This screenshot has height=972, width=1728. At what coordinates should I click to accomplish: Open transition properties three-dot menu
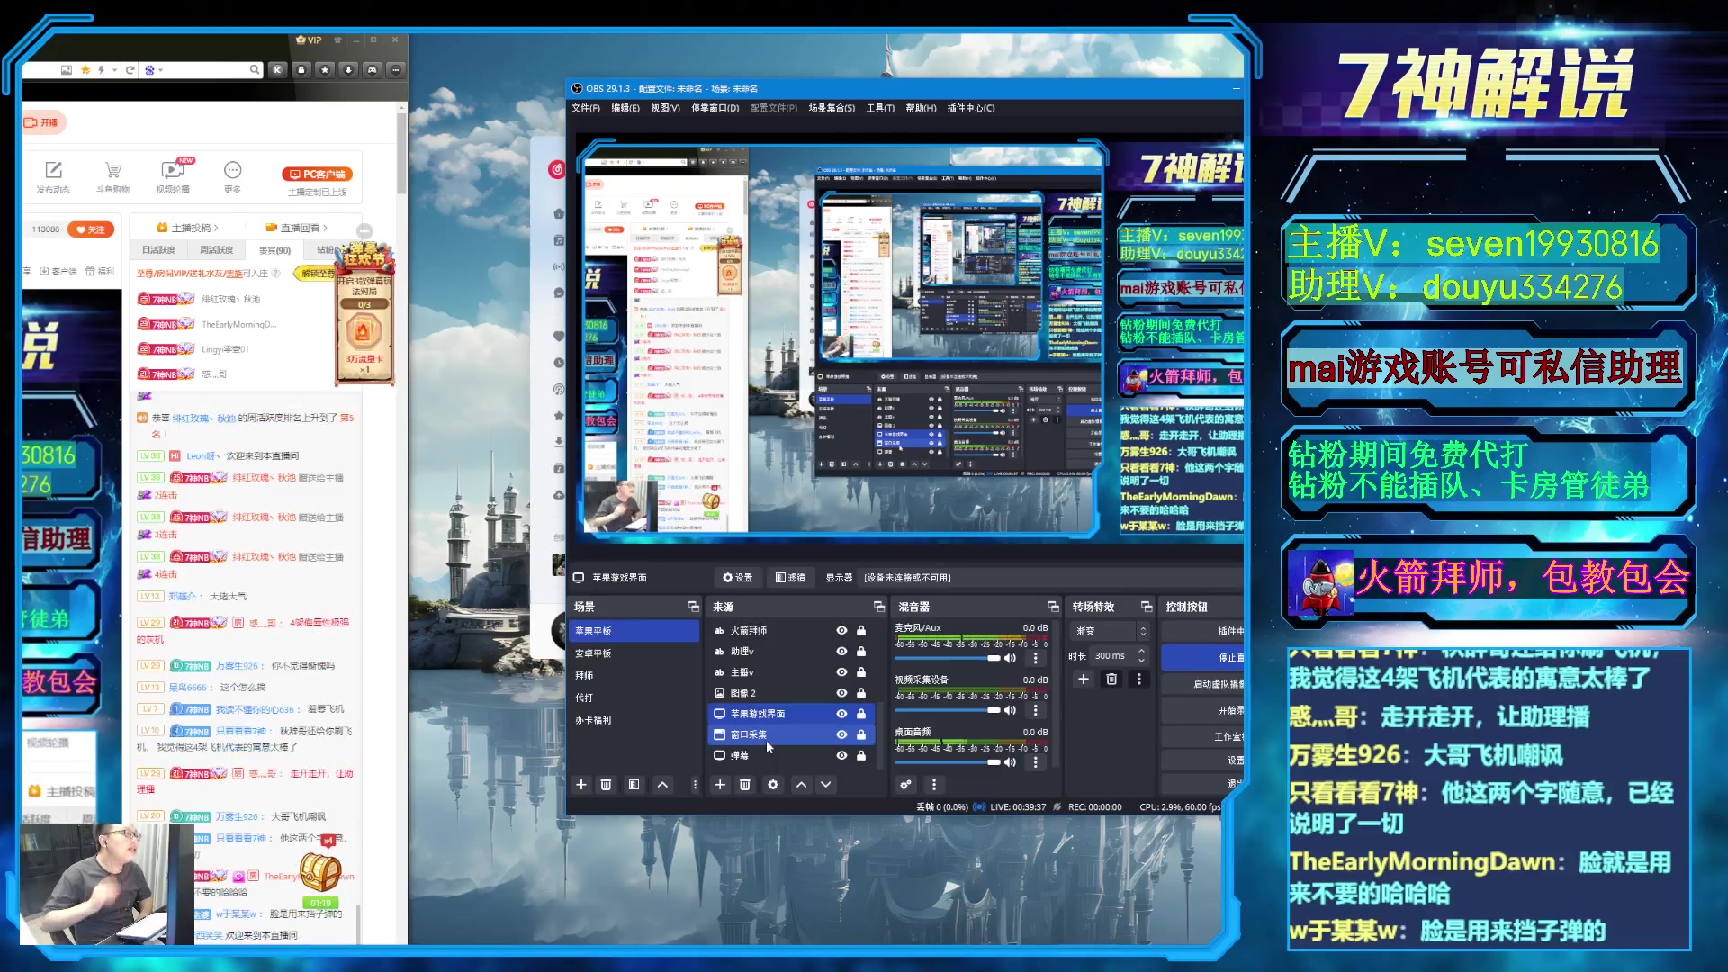[1138, 679]
